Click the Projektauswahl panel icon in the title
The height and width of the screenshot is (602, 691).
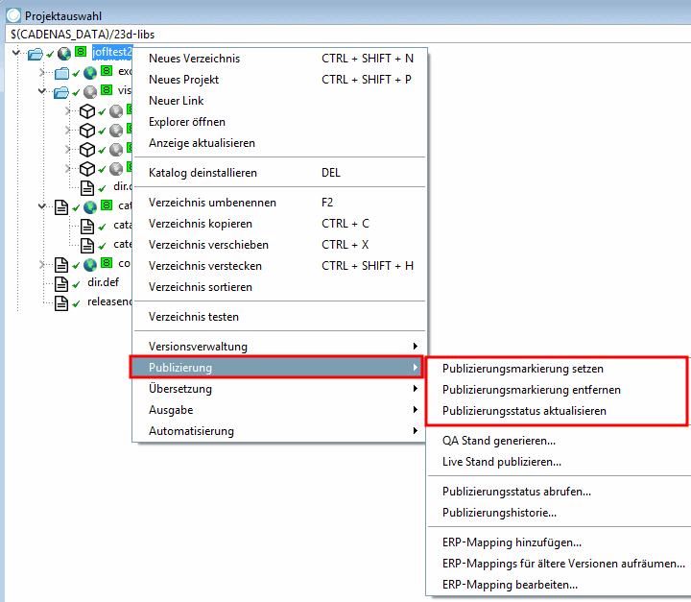(13, 15)
